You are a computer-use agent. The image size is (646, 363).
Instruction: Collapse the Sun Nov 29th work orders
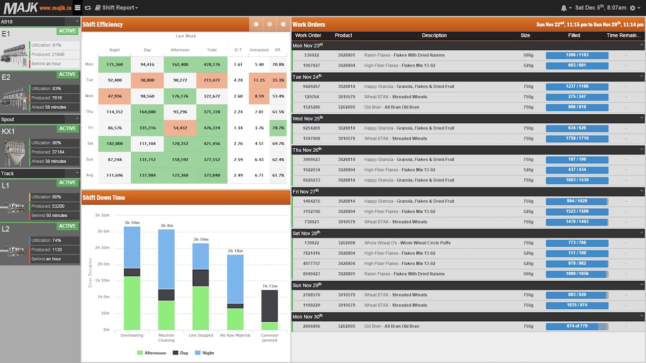641,285
